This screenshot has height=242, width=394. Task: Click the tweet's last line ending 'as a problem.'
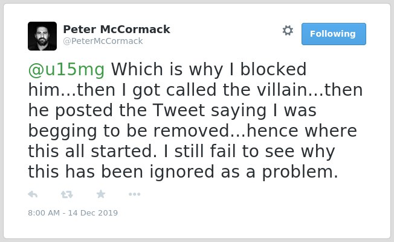(183, 172)
